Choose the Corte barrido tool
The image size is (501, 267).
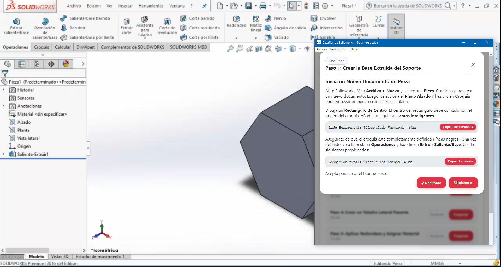(197, 18)
